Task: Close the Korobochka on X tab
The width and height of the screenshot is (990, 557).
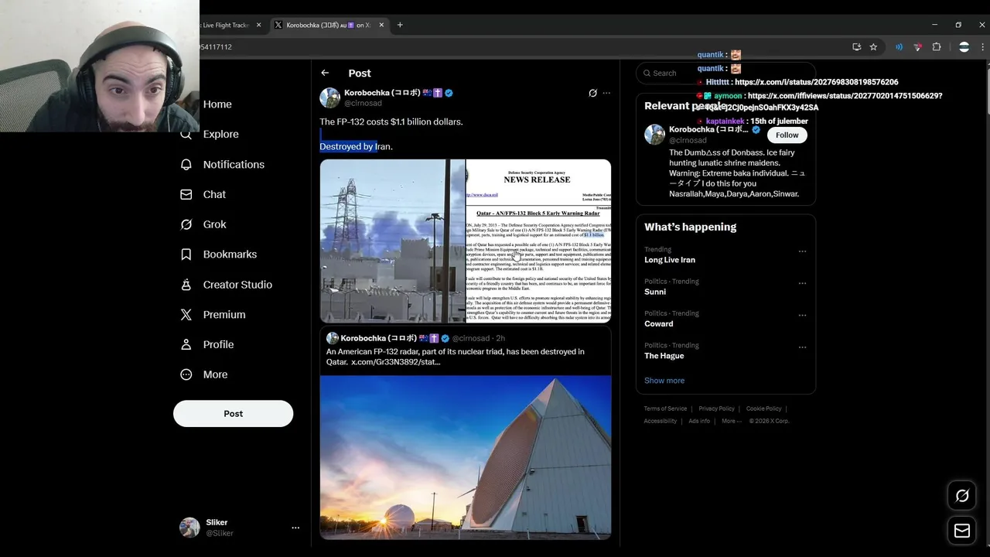Action: coord(381,25)
